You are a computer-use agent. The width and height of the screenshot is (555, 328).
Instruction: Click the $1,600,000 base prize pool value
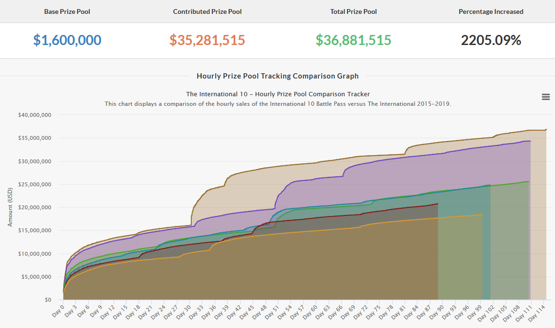coord(67,40)
